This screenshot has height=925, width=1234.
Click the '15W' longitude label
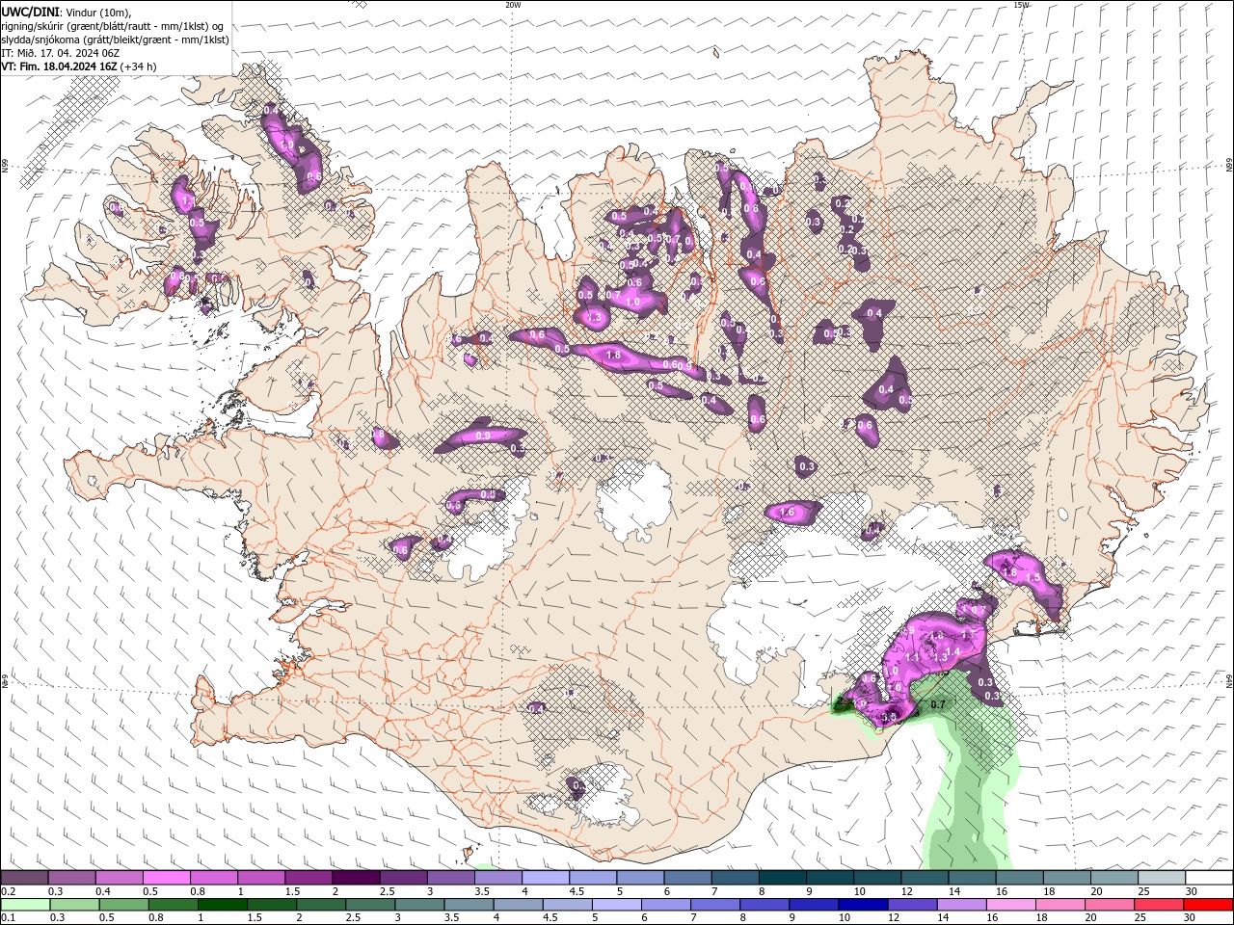pyautogui.click(x=1021, y=5)
